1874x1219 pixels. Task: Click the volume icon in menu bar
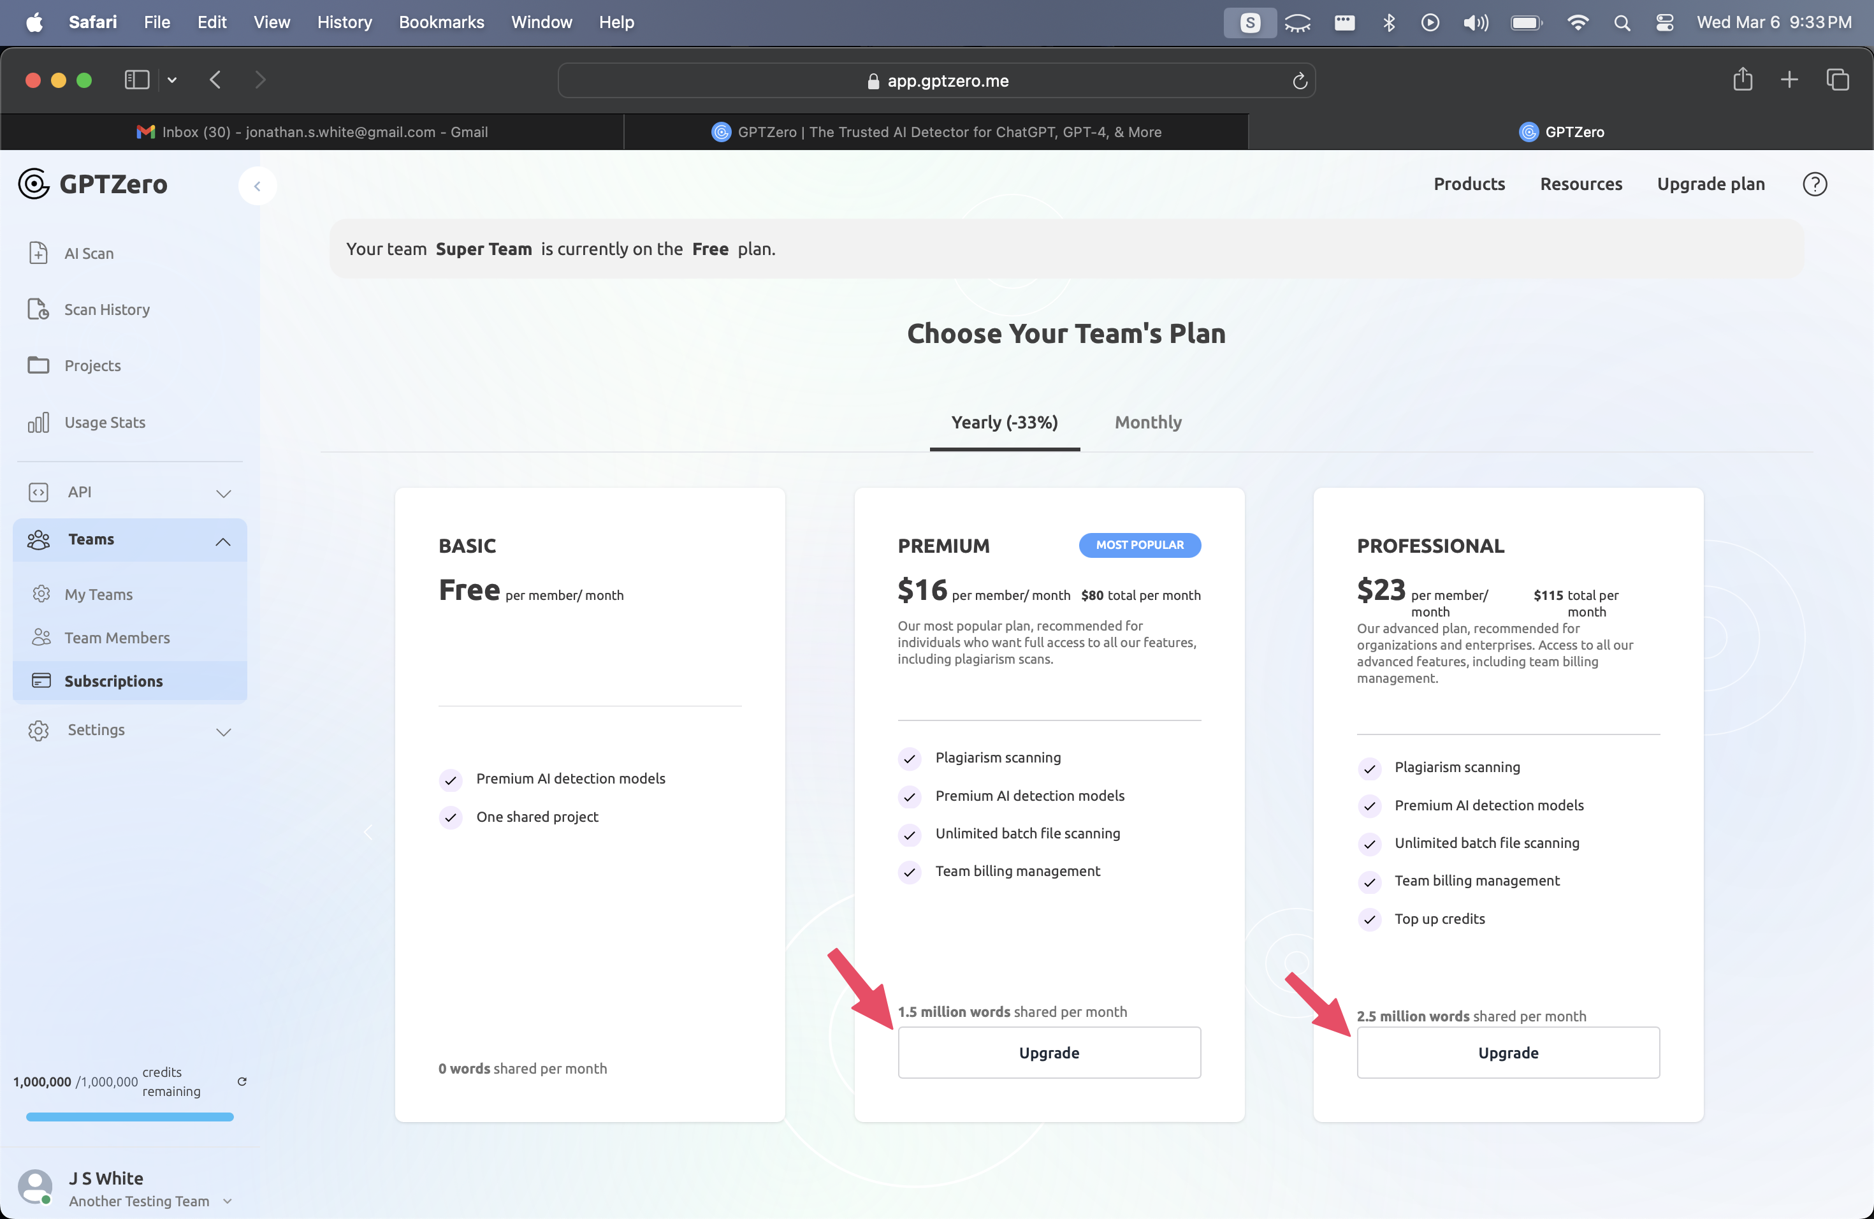point(1476,23)
